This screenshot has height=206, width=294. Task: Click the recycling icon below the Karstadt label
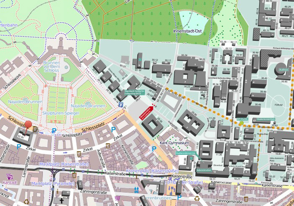tap(26, 201)
